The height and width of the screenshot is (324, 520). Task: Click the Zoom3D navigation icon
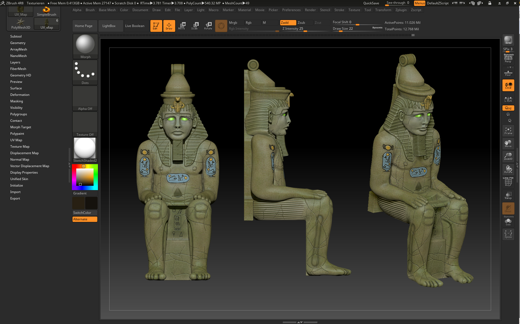click(508, 156)
